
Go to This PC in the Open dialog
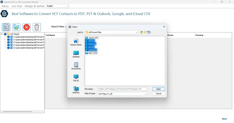76,78
